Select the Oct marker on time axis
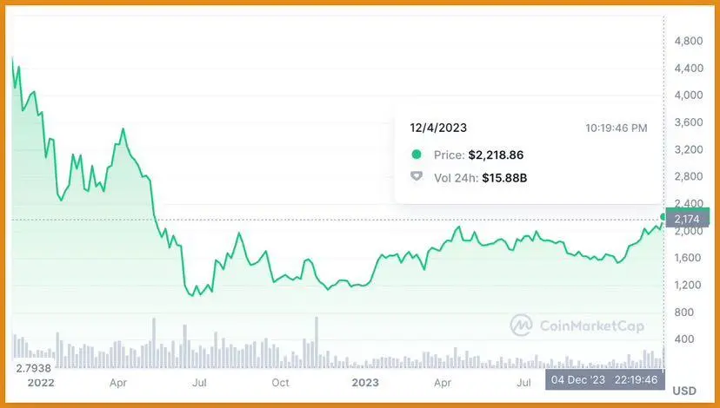Viewport: 720px width, 408px height. coord(281,382)
